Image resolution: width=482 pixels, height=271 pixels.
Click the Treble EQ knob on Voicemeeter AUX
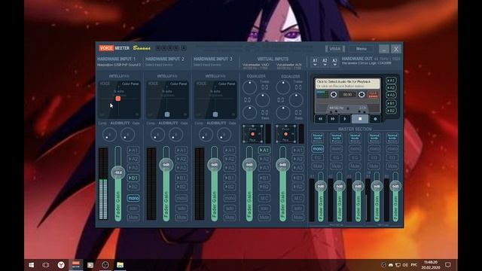tap(283, 87)
